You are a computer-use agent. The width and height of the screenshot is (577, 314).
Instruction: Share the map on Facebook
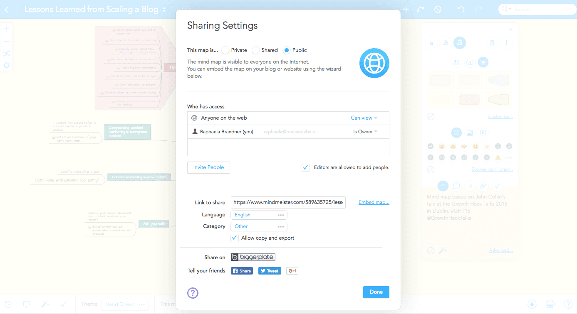242,271
